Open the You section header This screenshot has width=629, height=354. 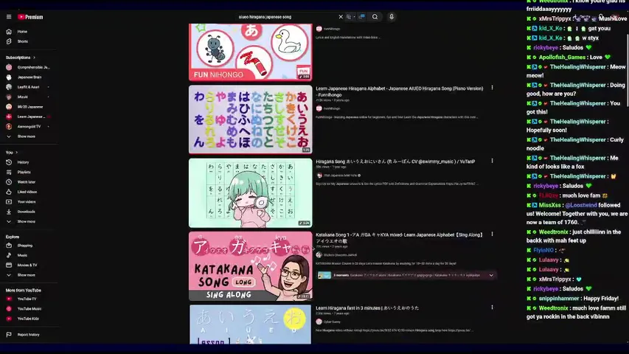[12, 153]
